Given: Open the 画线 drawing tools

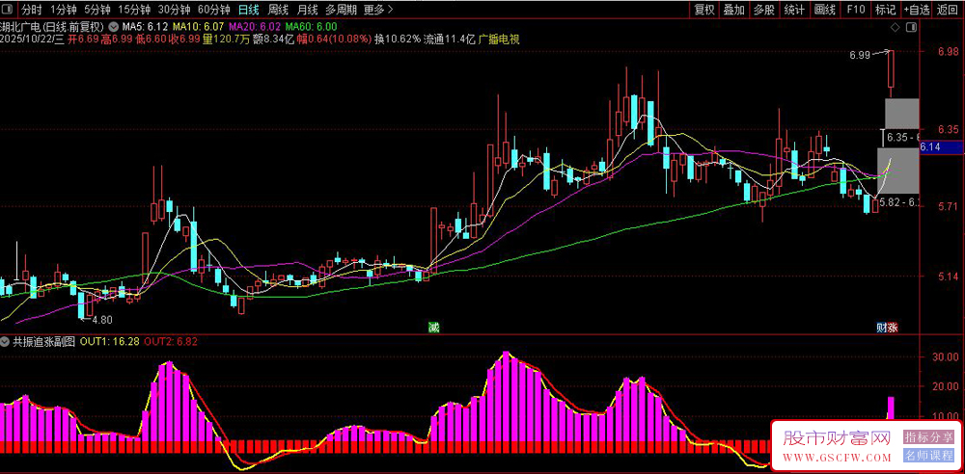Looking at the screenshot, I should point(825,10).
